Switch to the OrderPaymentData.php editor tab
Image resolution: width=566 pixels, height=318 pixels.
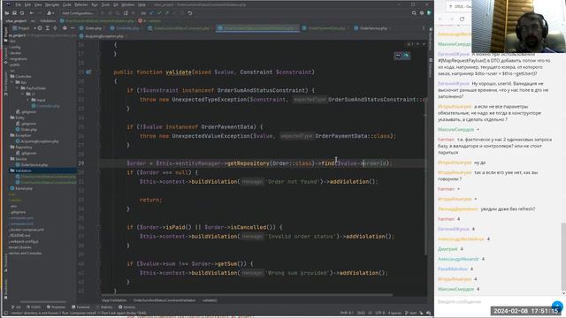326,28
